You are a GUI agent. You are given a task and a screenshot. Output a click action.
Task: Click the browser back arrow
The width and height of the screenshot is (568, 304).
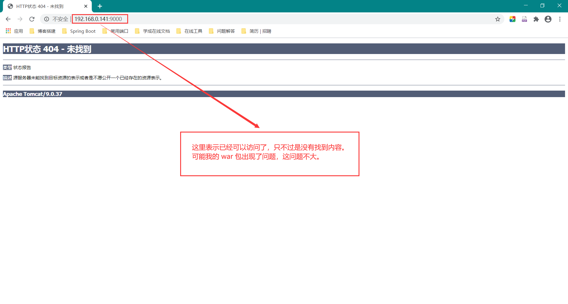point(8,19)
